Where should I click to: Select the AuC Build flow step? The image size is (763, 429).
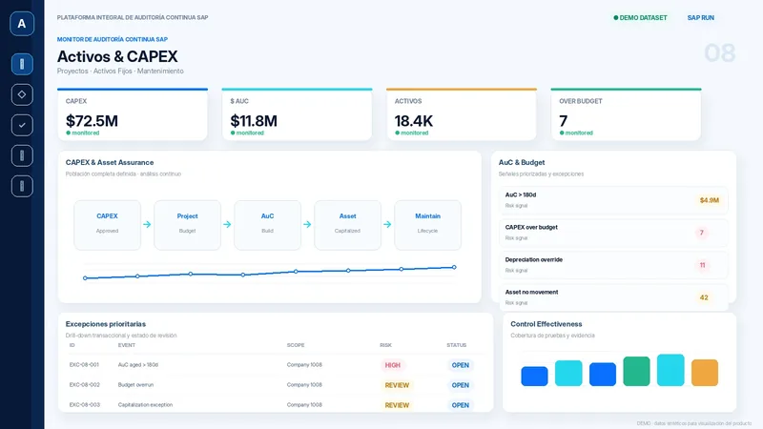click(x=267, y=225)
